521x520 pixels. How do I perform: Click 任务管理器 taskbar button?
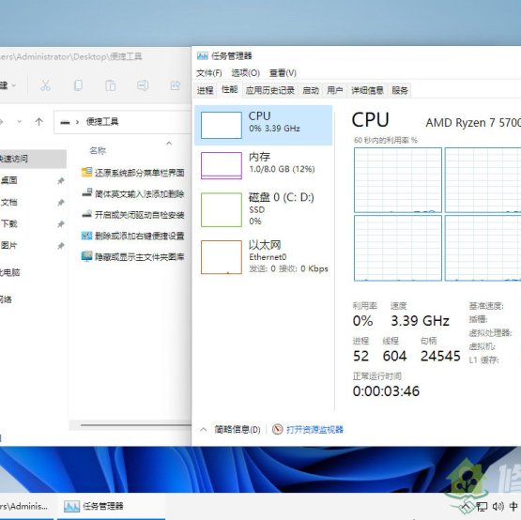112,506
